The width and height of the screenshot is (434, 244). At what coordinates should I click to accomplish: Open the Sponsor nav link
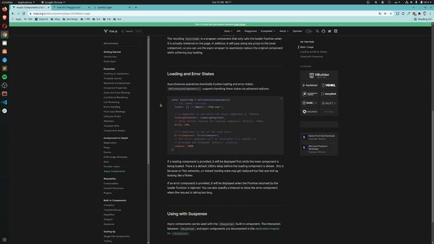(x=297, y=31)
